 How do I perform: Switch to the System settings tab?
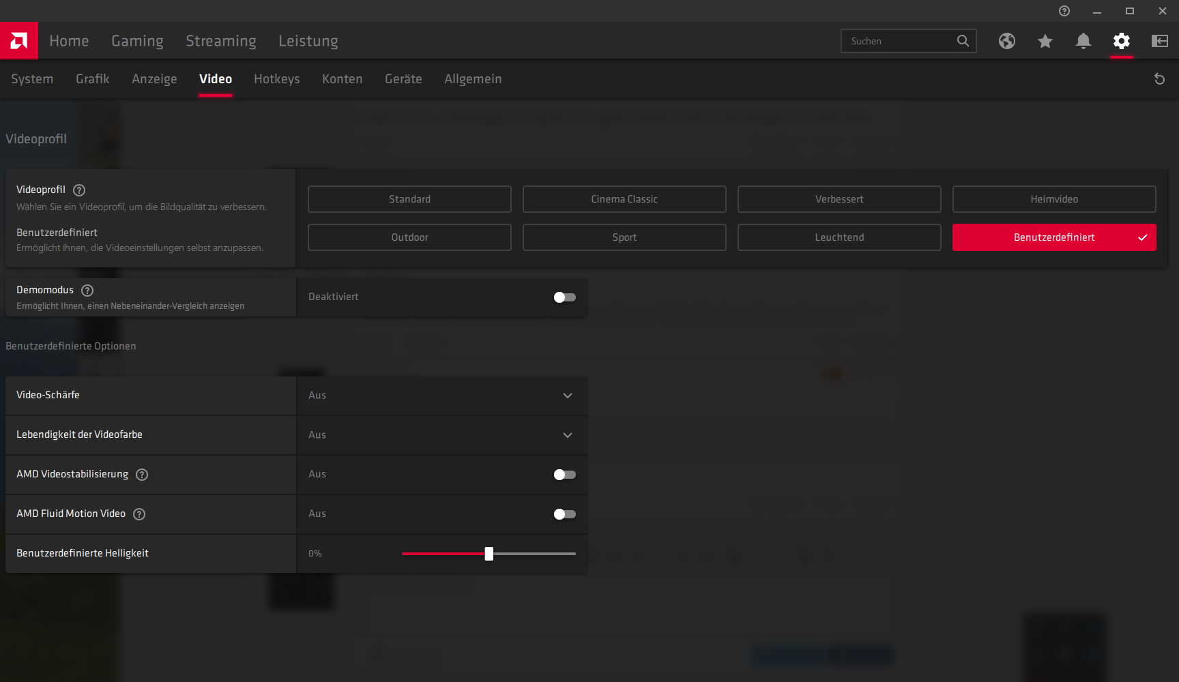(x=32, y=79)
